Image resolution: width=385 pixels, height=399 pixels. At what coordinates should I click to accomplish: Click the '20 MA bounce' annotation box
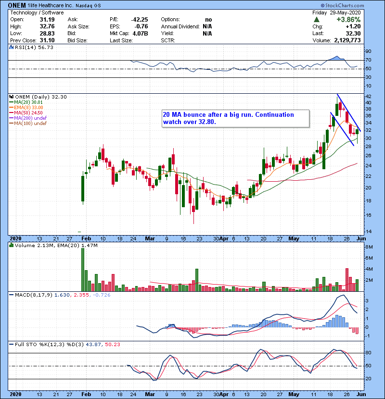pos(236,118)
